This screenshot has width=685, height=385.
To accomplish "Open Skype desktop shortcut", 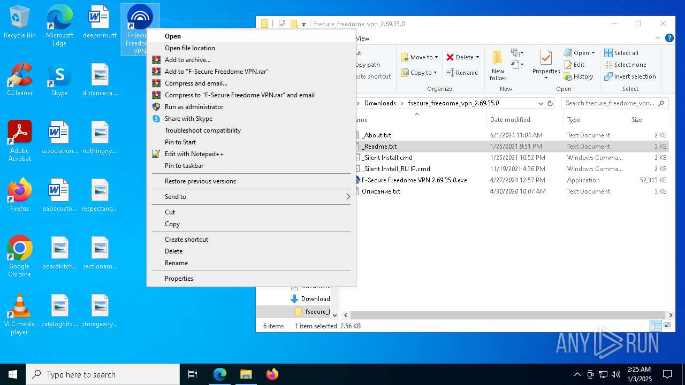I will point(59,80).
